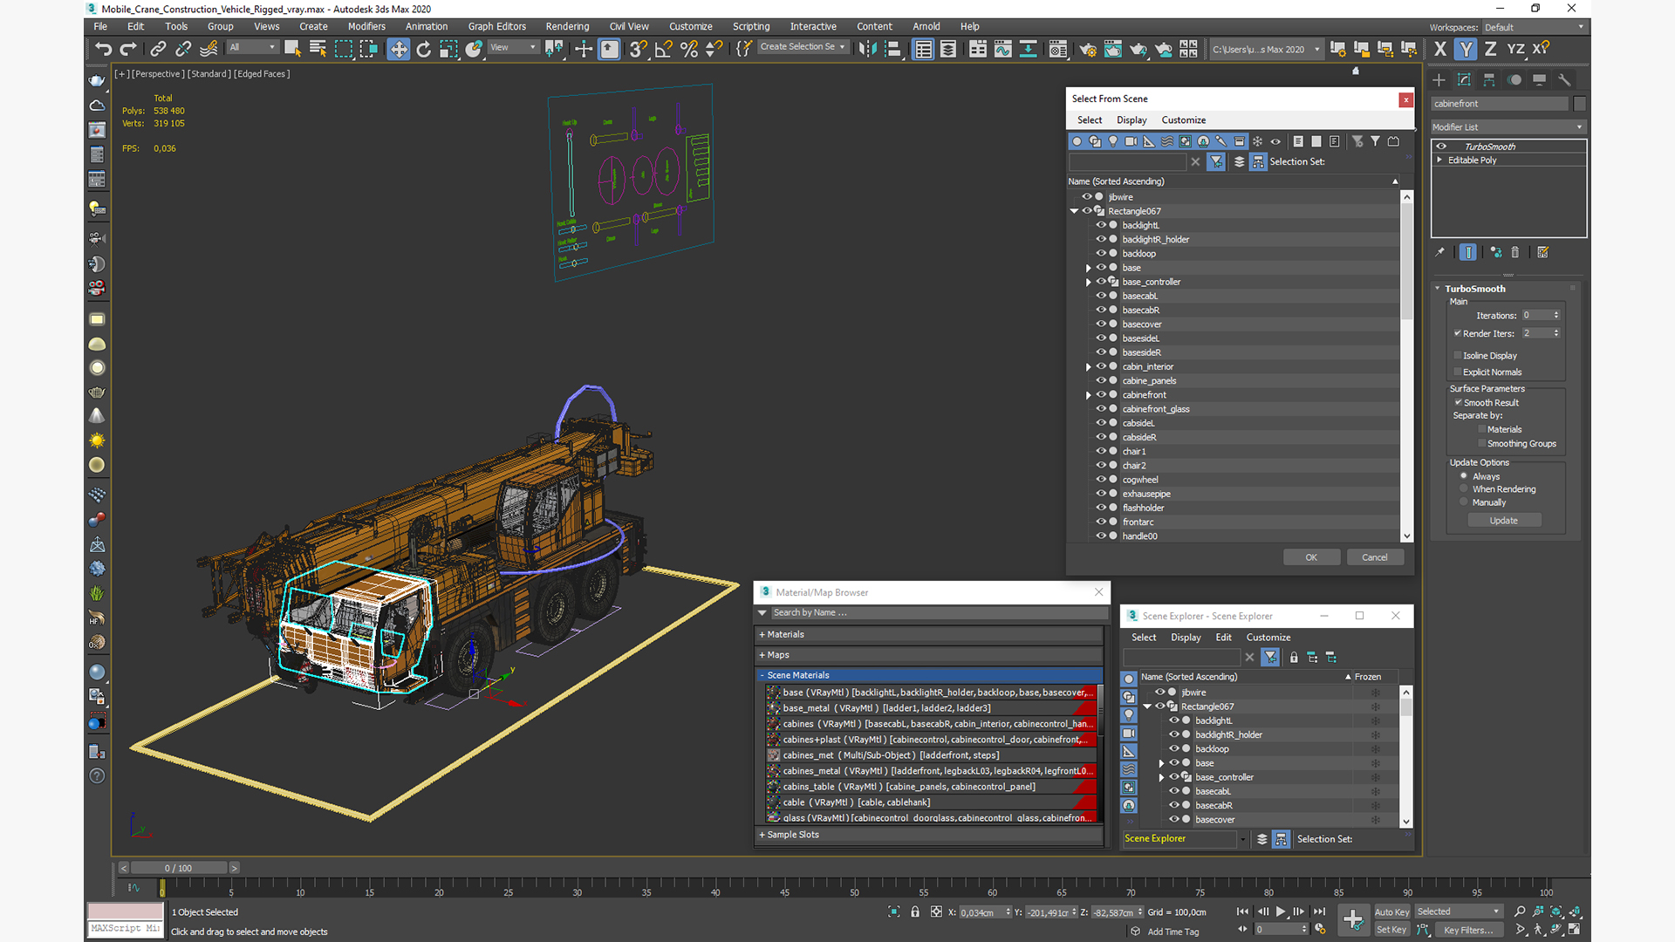Open the Curve Editor from toolbar

point(1003,49)
